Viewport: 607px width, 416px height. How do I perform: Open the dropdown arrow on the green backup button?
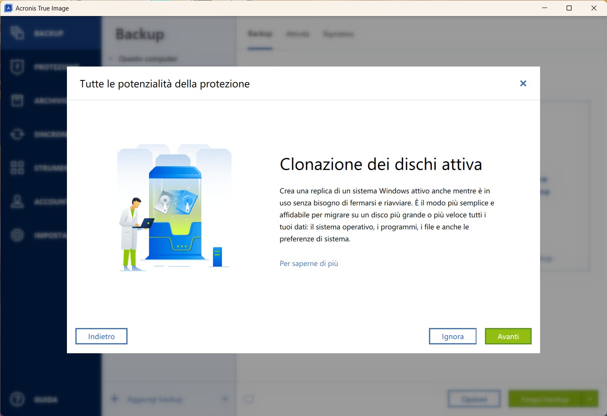[590, 399]
